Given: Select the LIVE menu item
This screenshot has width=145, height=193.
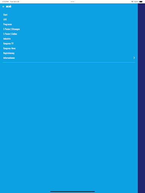Looking at the screenshot, I should [5, 20].
